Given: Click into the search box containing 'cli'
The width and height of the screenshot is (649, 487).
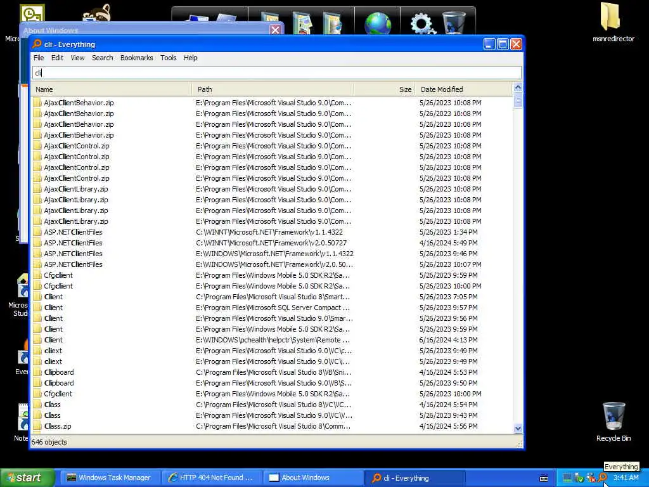Looking at the screenshot, I should (276, 73).
